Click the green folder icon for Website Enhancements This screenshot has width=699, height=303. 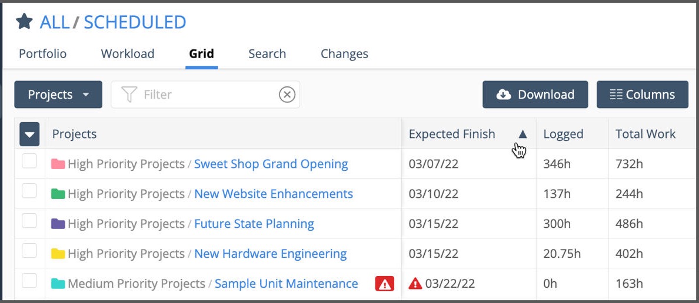tap(58, 194)
